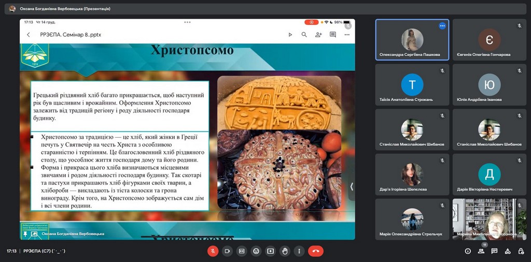Open more options in the call bar
Screen dimensions: 531x262
pyautogui.click(x=299, y=251)
